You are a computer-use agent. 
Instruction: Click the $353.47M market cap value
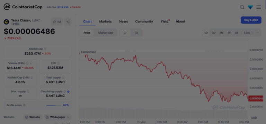coord(33,54)
